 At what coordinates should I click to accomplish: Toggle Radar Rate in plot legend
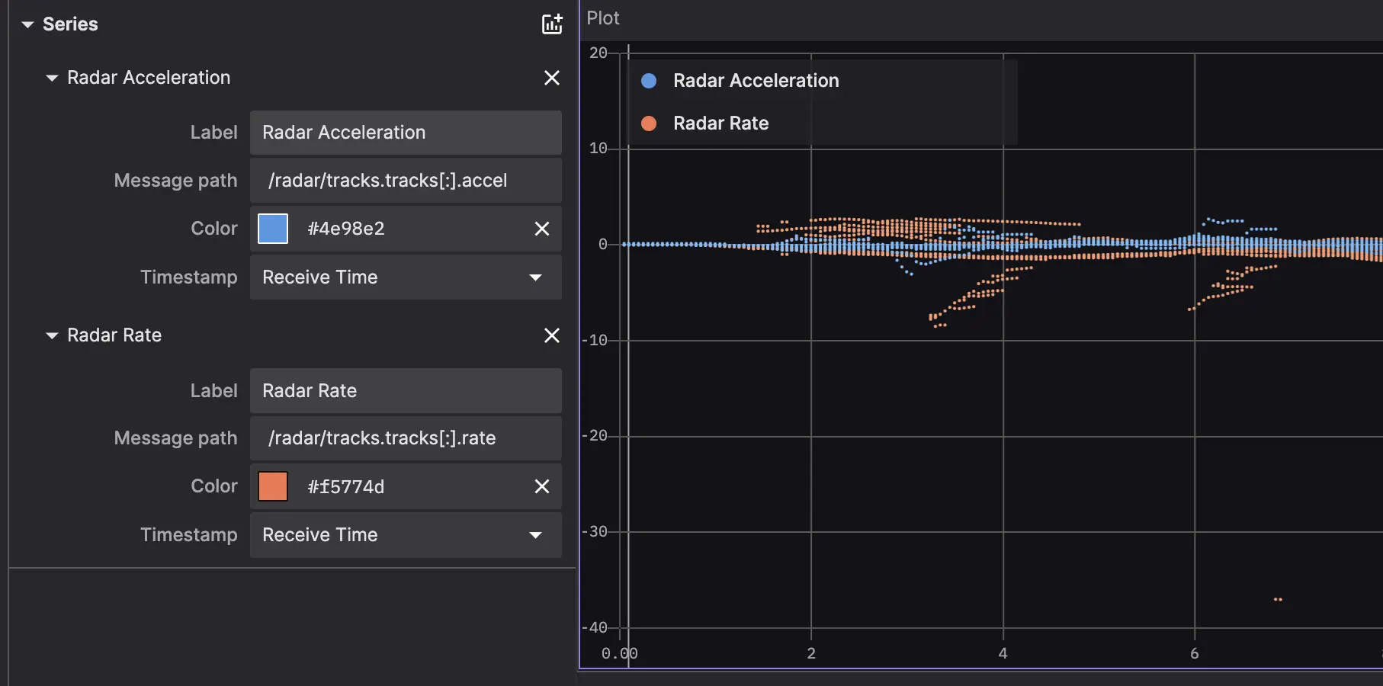click(720, 123)
